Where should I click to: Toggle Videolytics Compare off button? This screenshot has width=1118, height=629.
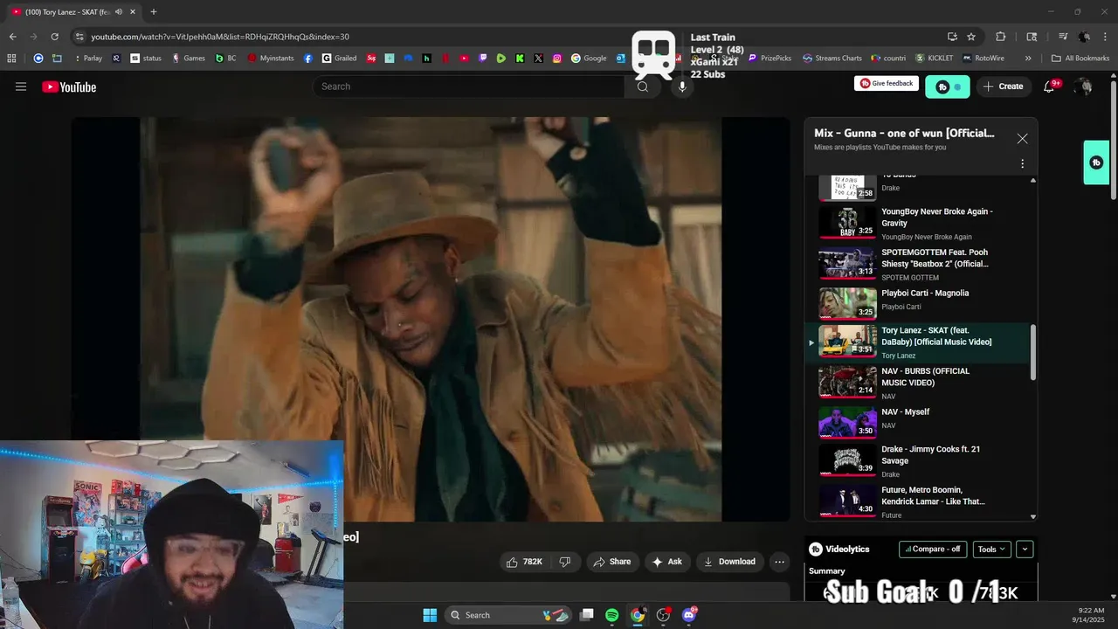933,549
